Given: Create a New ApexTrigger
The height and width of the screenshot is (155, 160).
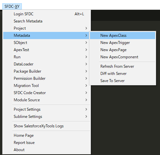Looking at the screenshot, I should tap(123, 43).
